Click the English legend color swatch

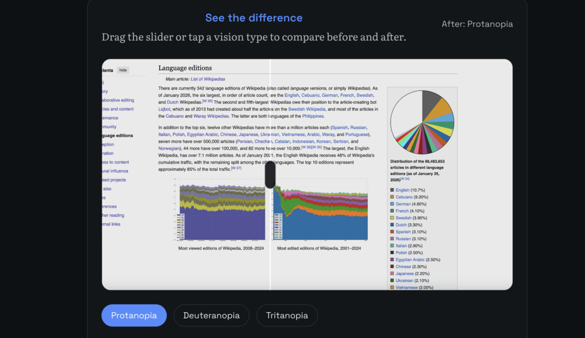point(392,190)
